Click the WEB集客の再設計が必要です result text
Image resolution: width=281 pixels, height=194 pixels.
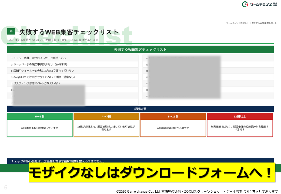(x=173, y=128)
